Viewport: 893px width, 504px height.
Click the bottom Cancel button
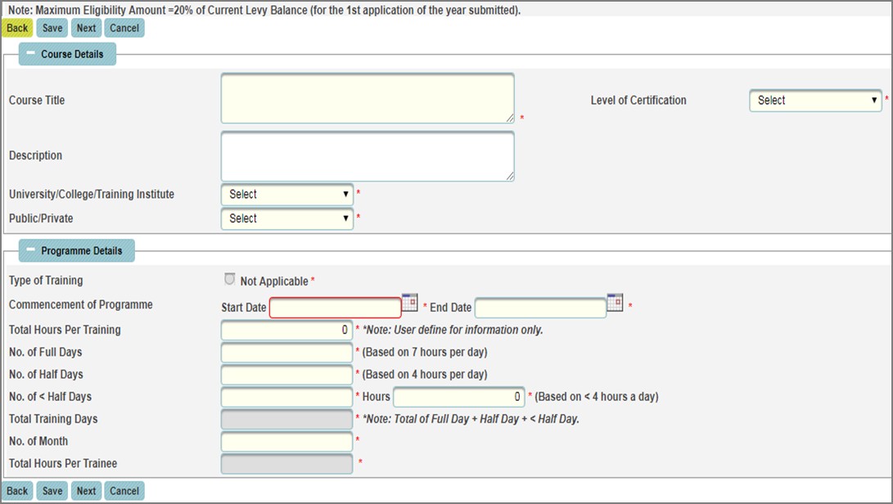pyautogui.click(x=124, y=491)
